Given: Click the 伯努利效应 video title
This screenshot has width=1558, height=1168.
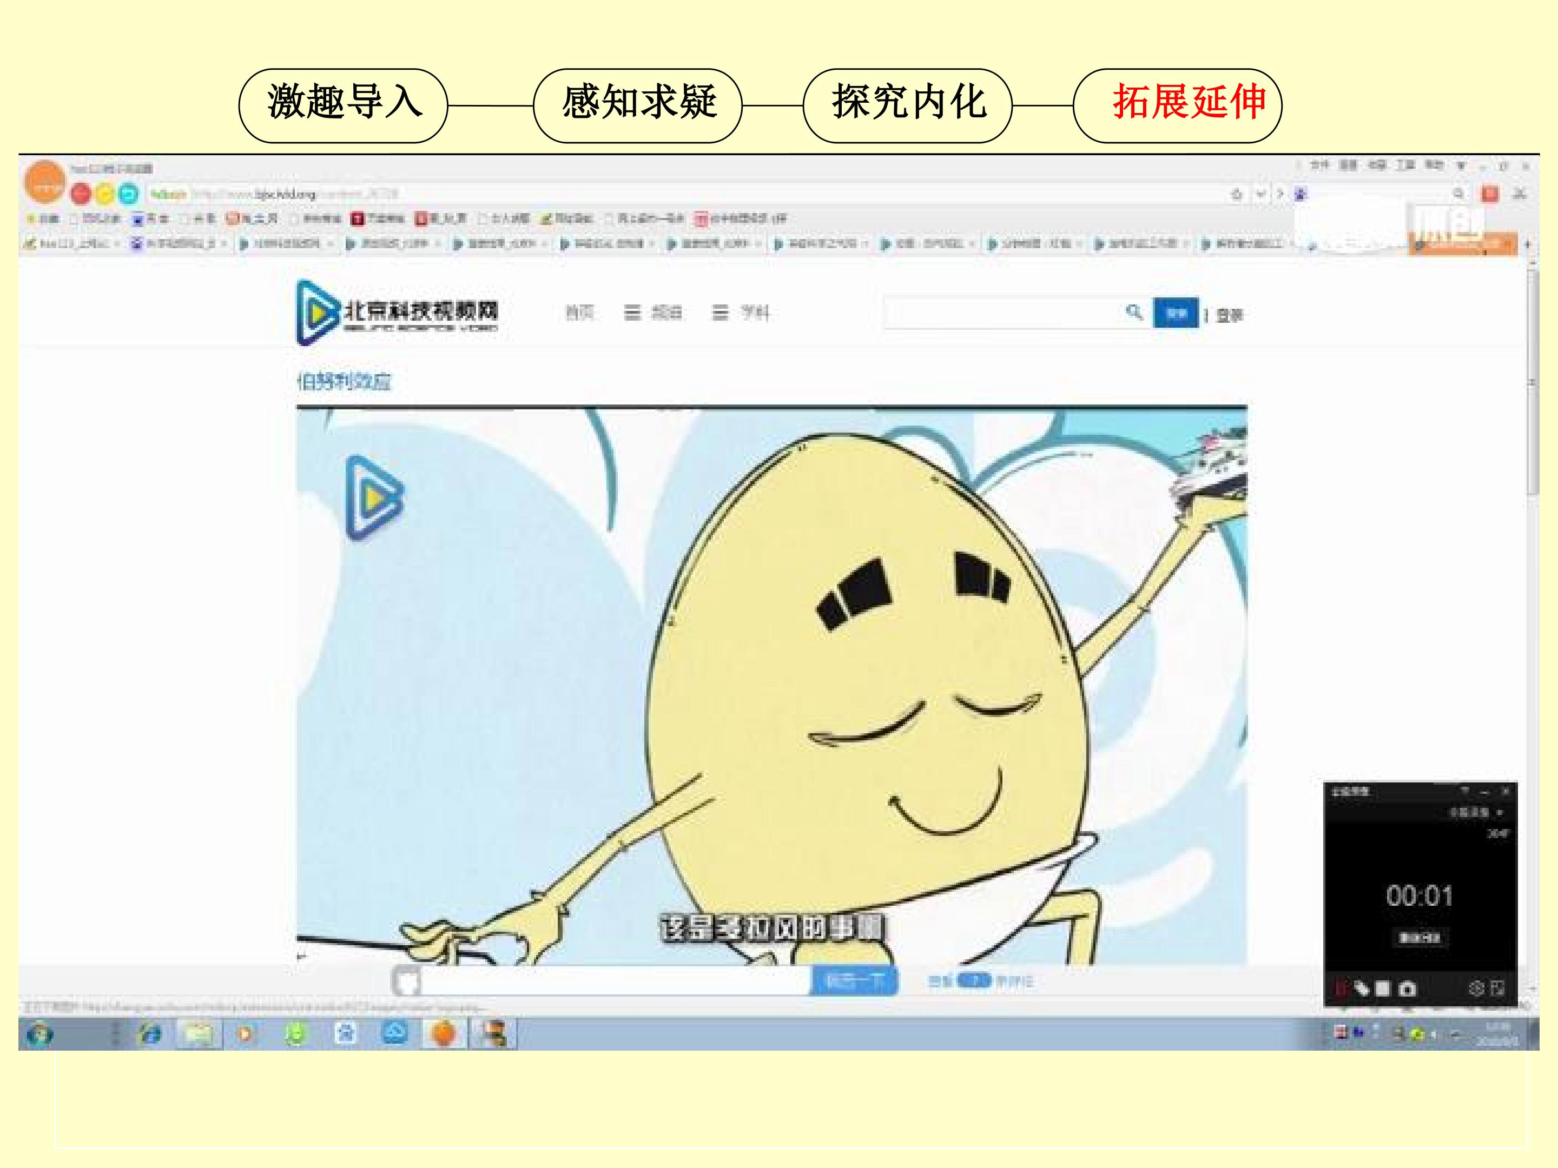Looking at the screenshot, I should pyautogui.click(x=344, y=382).
